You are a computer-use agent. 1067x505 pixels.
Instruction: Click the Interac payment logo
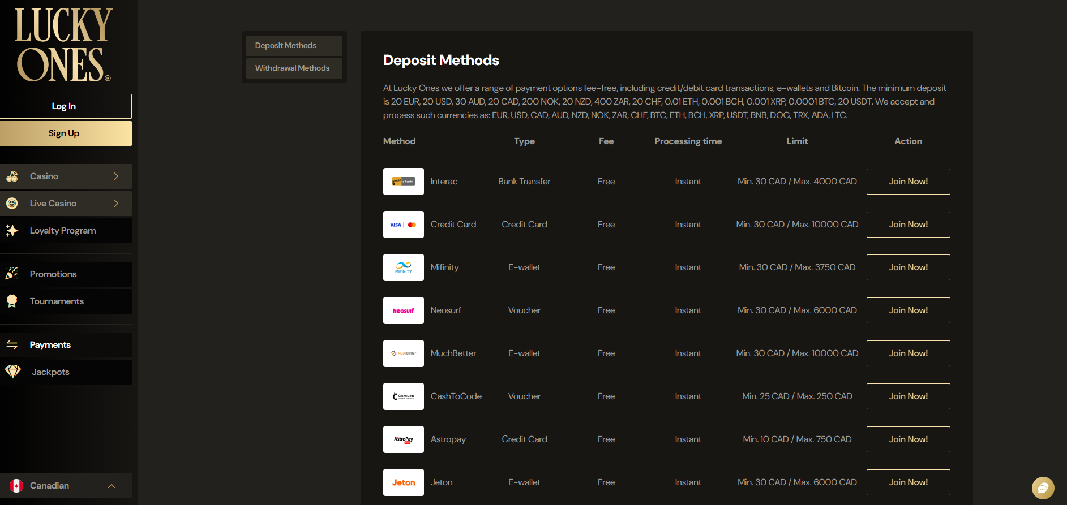pyautogui.click(x=404, y=182)
